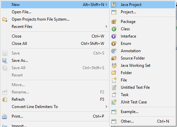Screen dimensions: 177x127
Task: Choose Open File... from the menu
Action: click(x=55, y=12)
